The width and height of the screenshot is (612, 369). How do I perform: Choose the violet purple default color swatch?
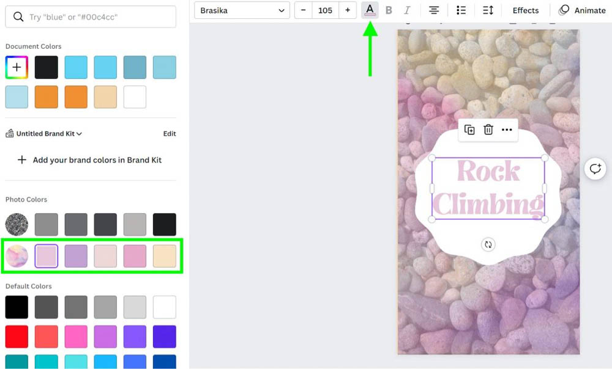[x=135, y=336]
